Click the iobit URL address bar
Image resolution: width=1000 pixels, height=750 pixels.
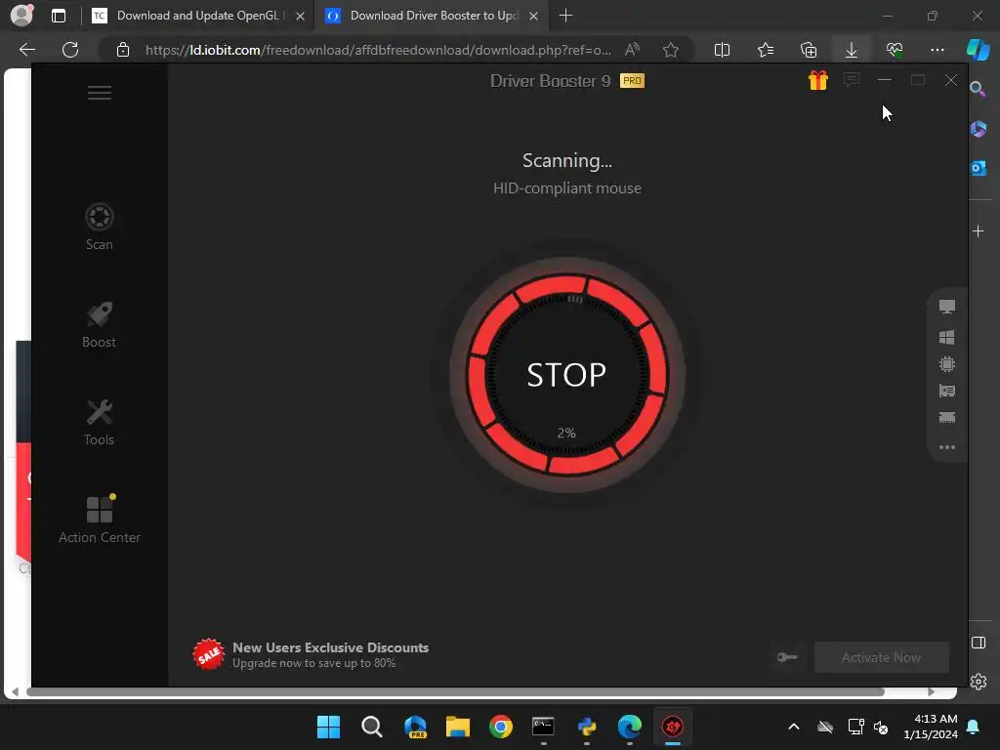pos(378,50)
